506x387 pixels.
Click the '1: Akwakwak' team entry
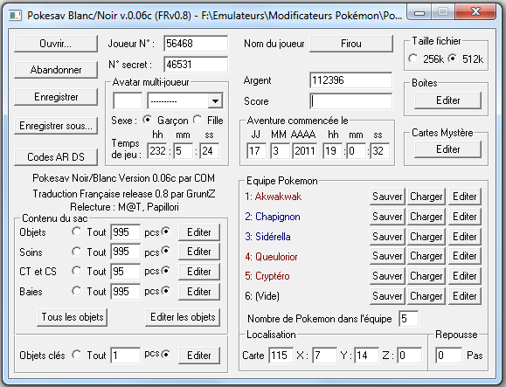click(273, 197)
